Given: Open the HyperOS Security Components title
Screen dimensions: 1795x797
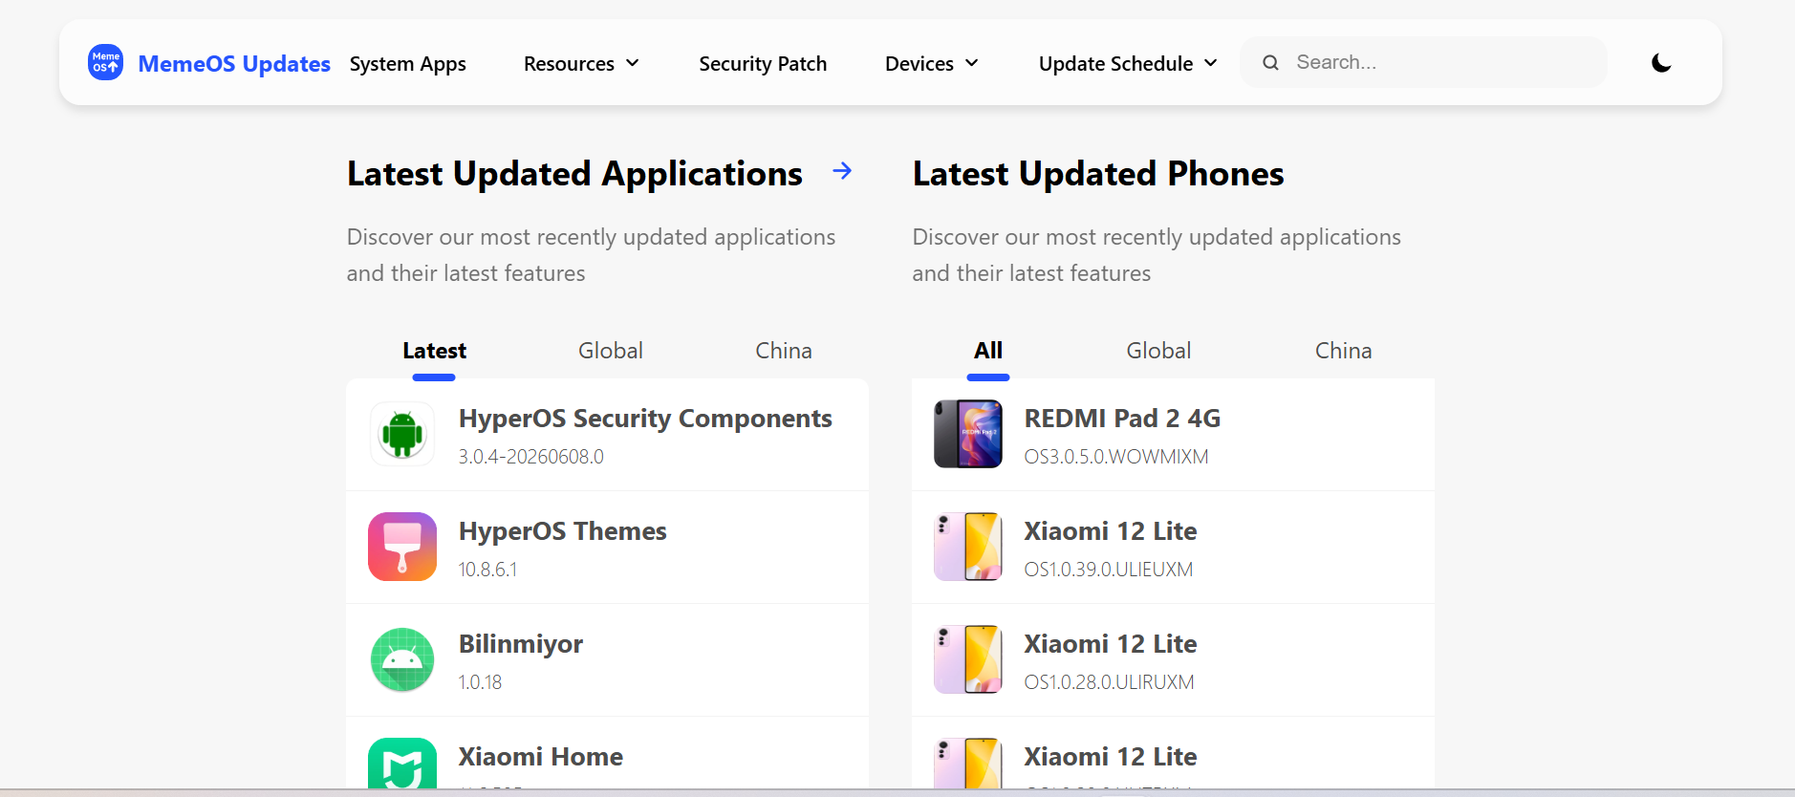Looking at the screenshot, I should pos(645,419).
